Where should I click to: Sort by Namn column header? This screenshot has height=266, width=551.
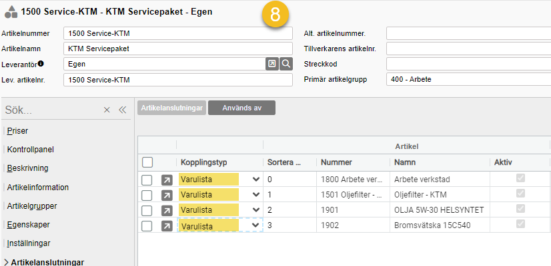pos(405,162)
